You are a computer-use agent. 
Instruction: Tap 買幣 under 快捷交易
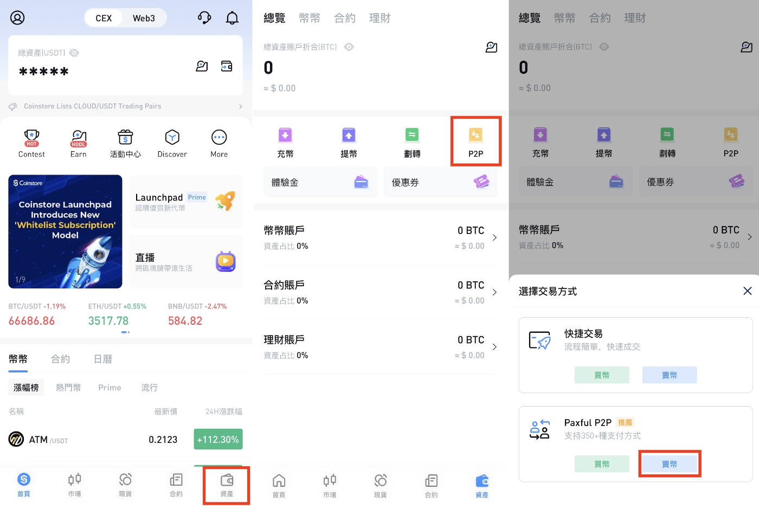click(x=602, y=375)
